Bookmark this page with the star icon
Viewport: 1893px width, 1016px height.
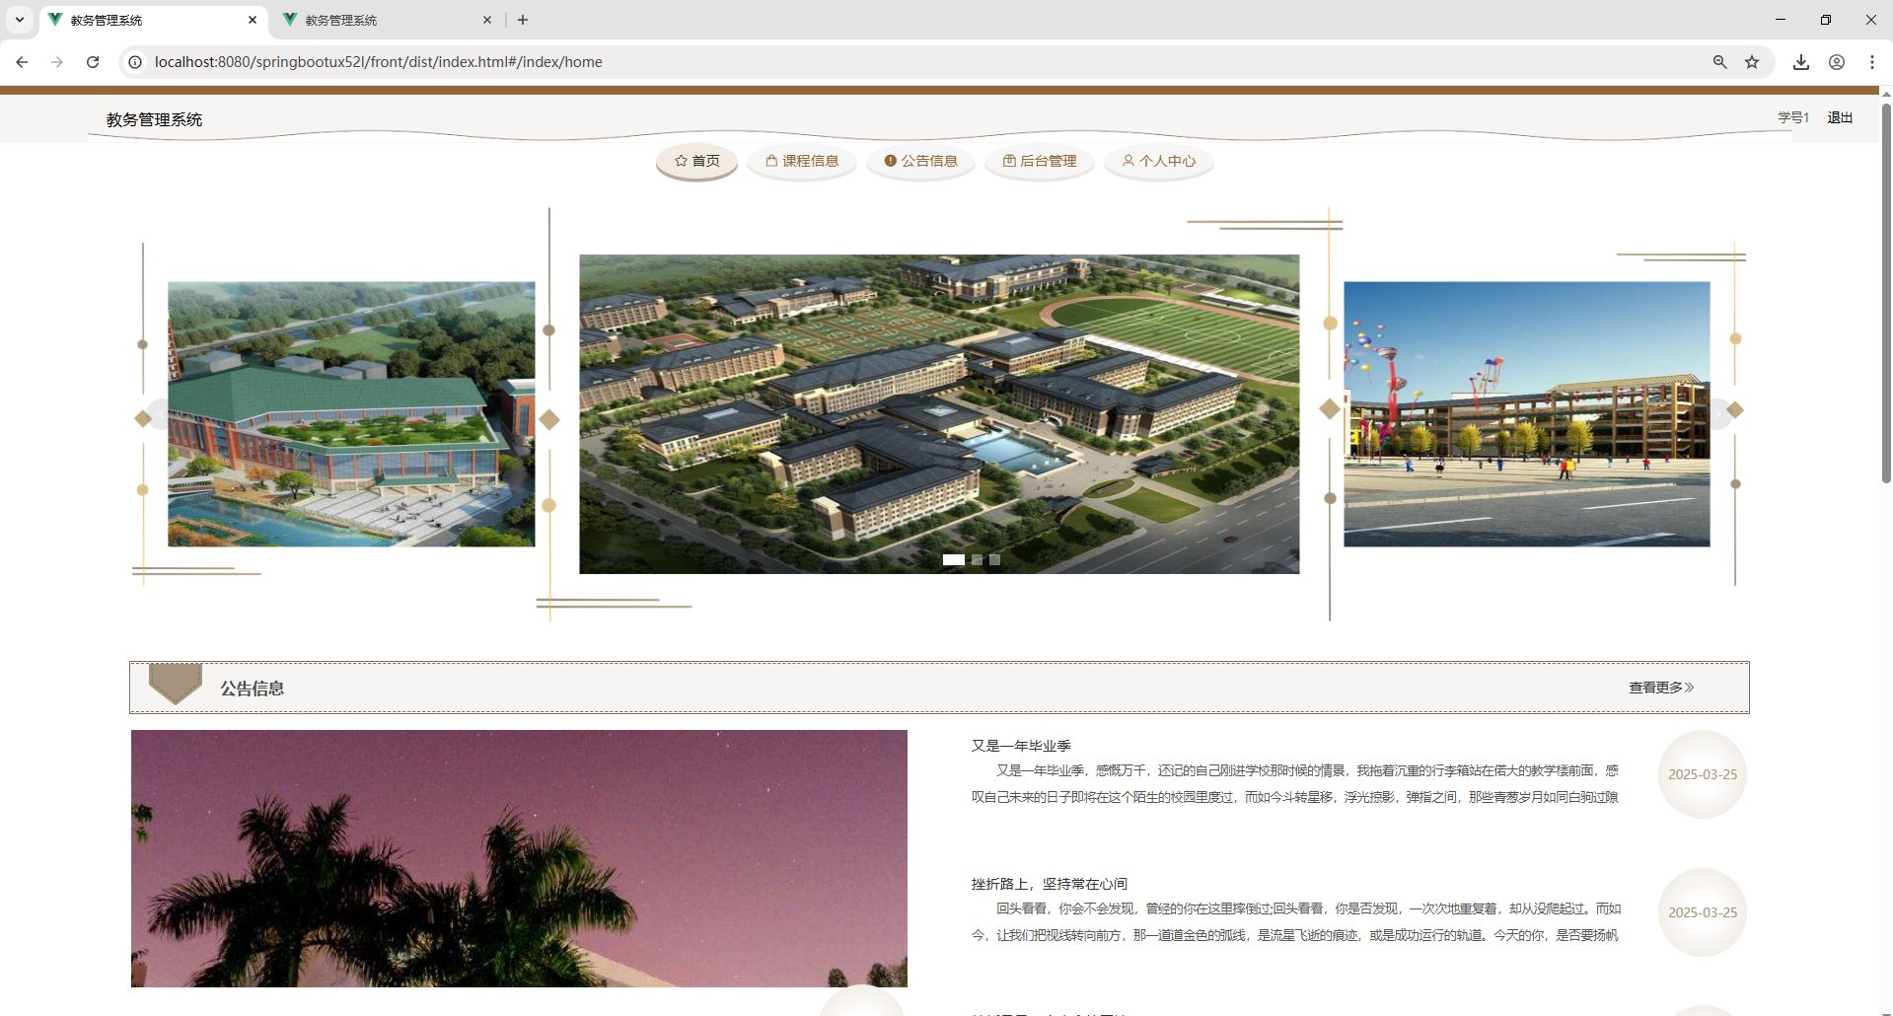tap(1752, 62)
